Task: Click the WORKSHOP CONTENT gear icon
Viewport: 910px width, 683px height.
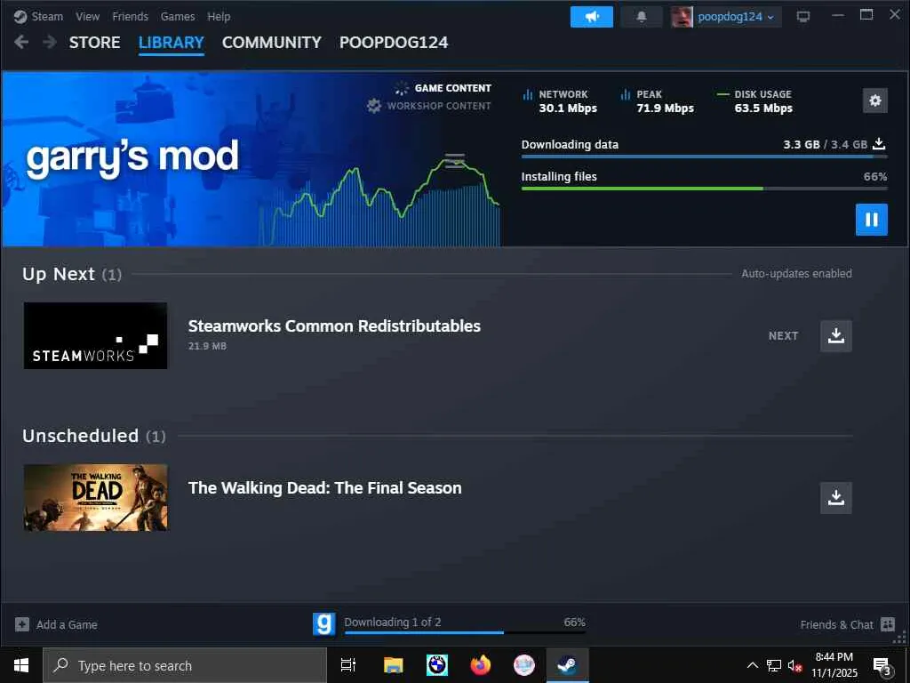Action: tap(374, 106)
